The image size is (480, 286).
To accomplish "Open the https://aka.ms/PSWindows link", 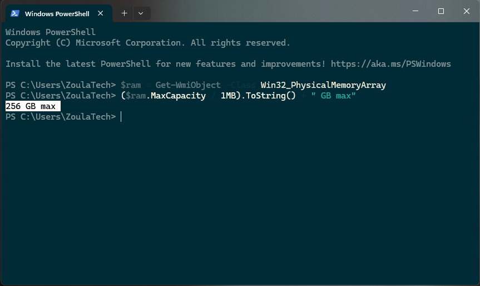I will tap(390, 64).
